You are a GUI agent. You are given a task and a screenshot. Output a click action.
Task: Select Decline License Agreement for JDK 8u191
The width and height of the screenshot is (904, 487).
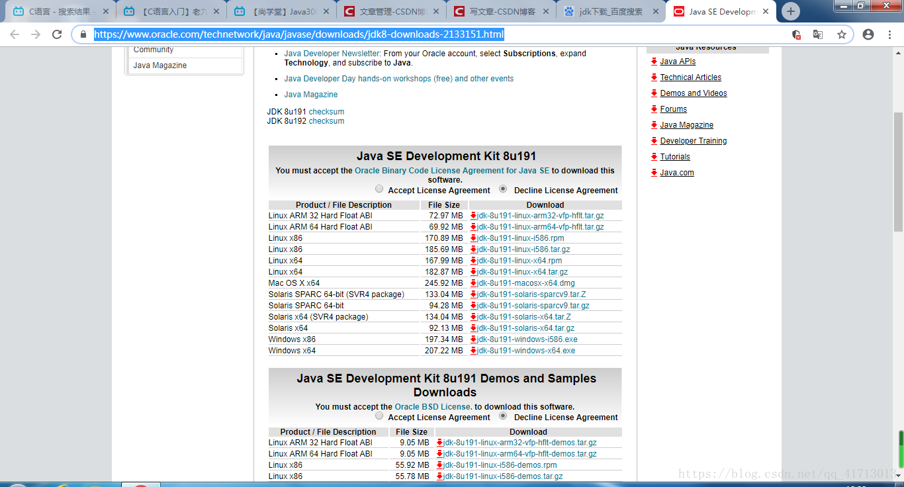[503, 189]
